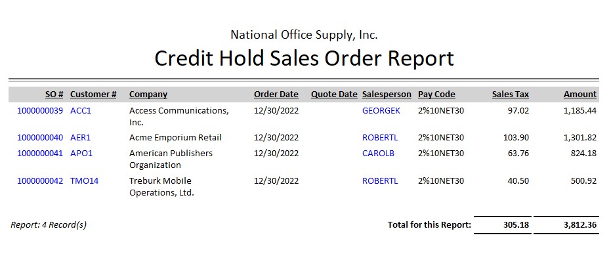Click the Customer # column header

(x=93, y=94)
